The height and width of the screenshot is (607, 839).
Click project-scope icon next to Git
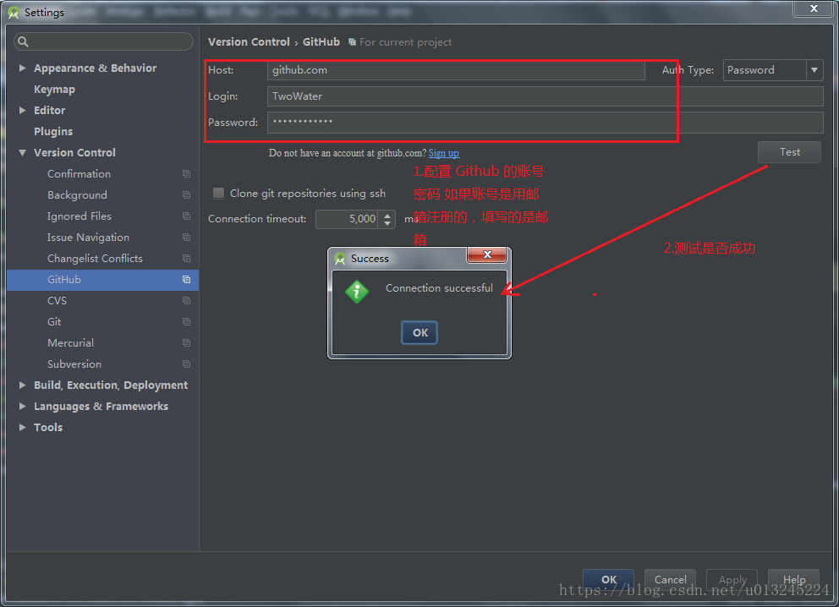(186, 322)
